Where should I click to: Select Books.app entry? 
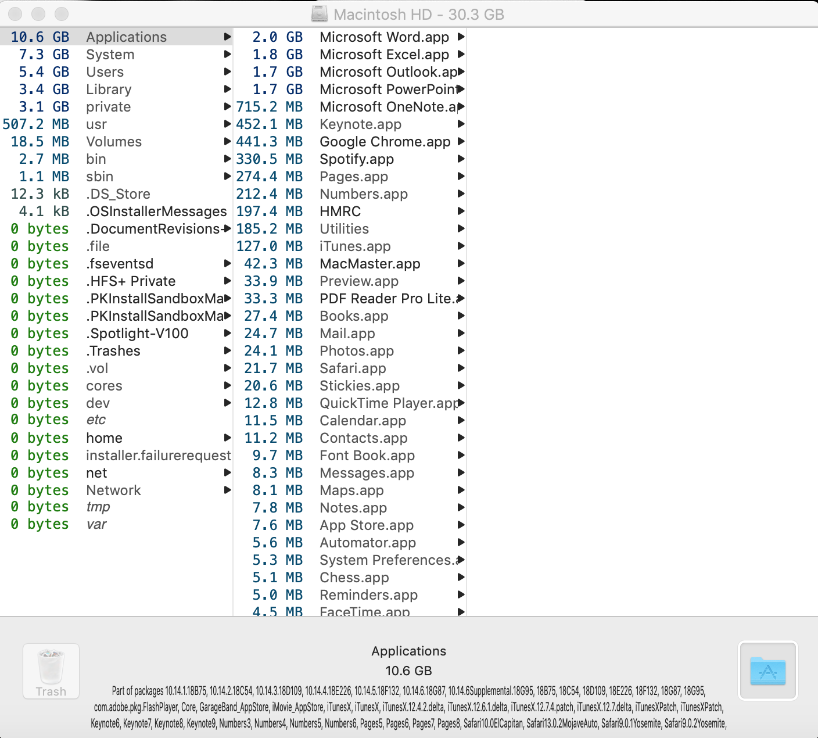pyautogui.click(x=350, y=316)
